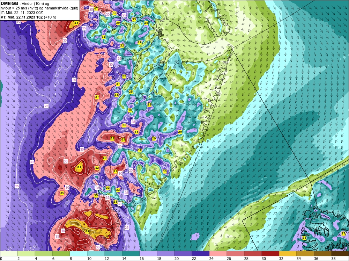The image size is (349, 261).
Task: Pick the legend swatch between 20 and 22
Action: click(183, 254)
